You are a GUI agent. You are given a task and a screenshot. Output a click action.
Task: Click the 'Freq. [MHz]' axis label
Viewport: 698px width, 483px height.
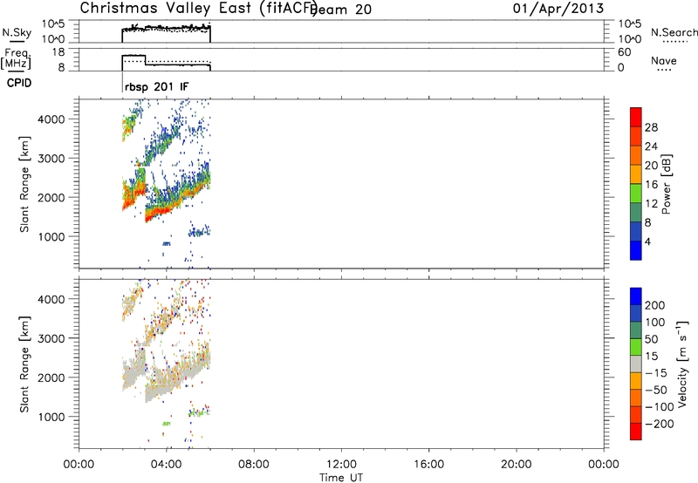[x=16, y=58]
